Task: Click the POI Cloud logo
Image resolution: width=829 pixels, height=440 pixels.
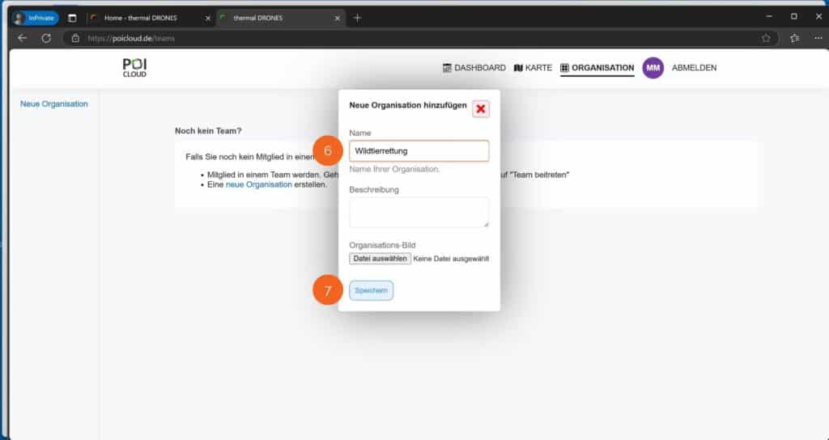Action: (x=134, y=69)
